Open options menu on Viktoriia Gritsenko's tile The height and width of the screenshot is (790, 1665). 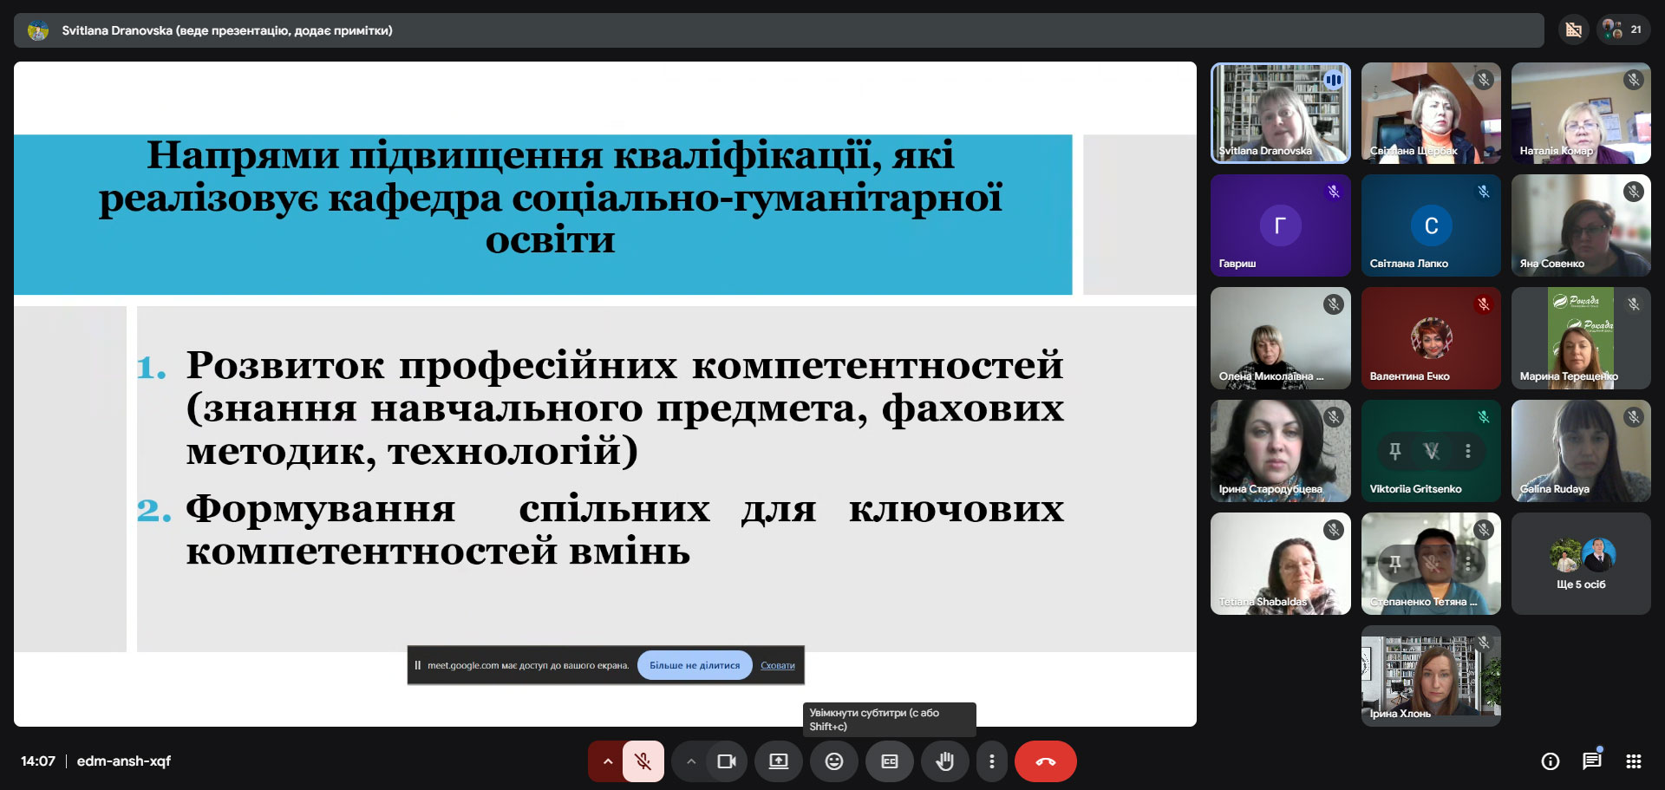pyautogui.click(x=1467, y=451)
